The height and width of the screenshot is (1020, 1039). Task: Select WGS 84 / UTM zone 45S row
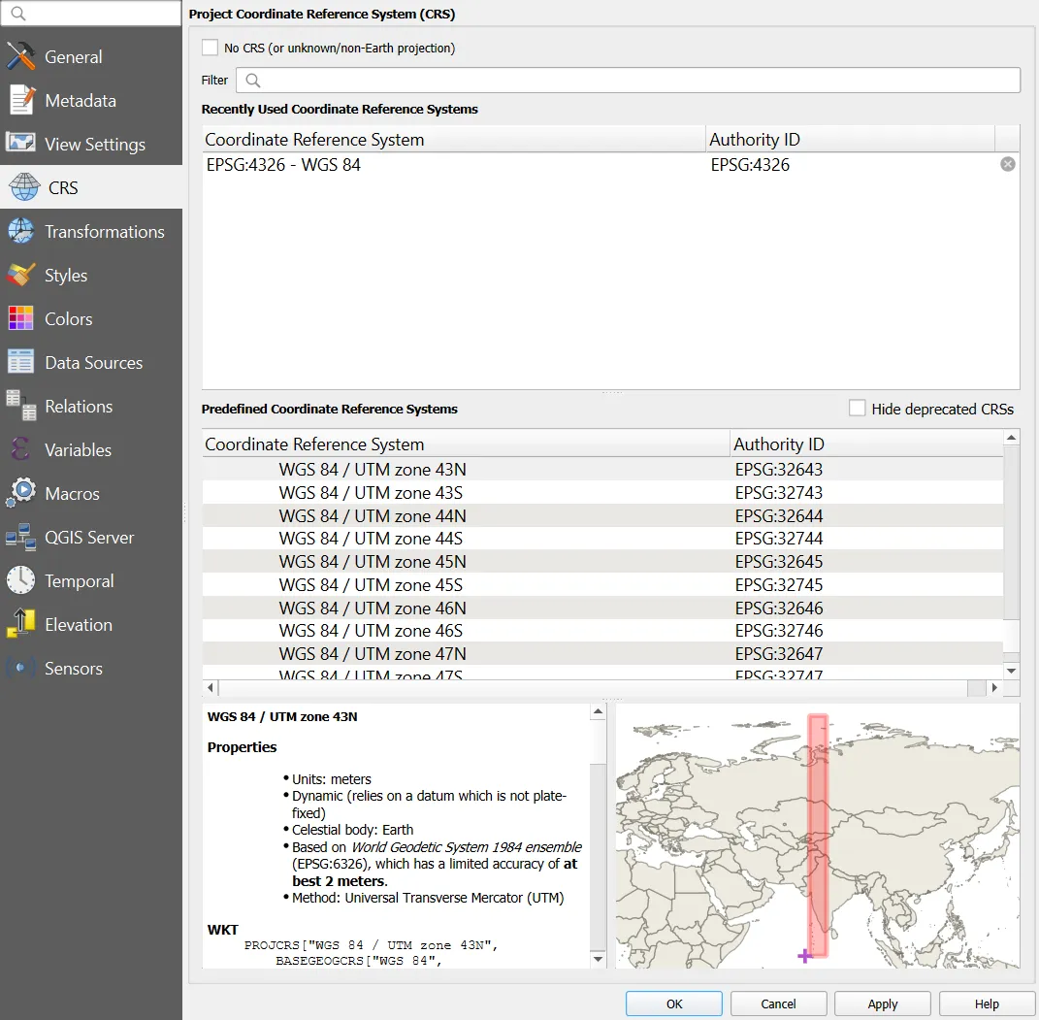pos(602,584)
